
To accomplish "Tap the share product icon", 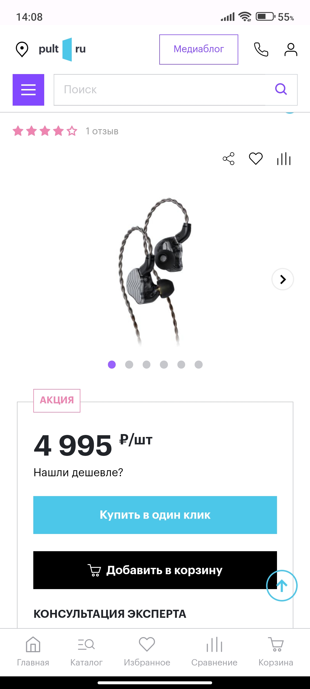I will tap(228, 159).
